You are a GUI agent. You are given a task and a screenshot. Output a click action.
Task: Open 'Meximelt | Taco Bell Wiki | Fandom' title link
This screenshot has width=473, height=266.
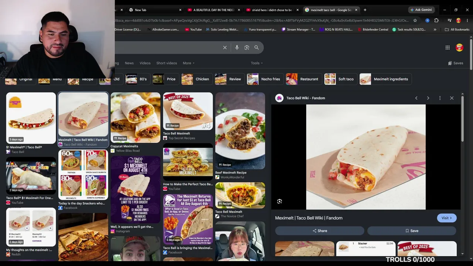click(309, 218)
